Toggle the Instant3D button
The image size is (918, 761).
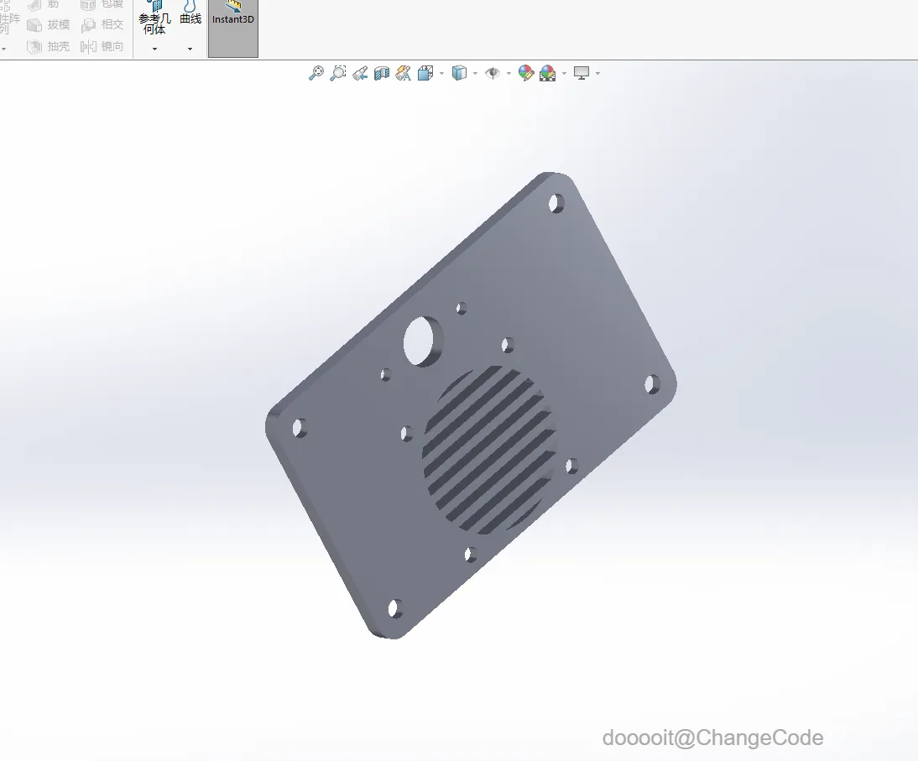[233, 28]
